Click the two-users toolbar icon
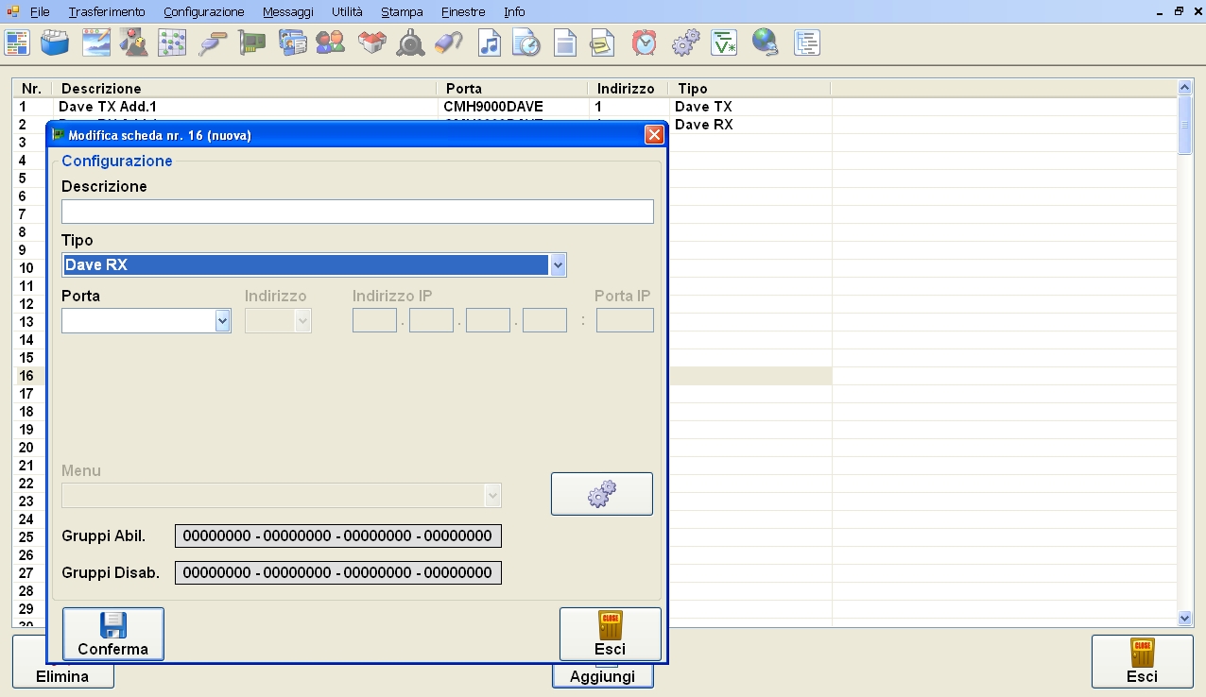This screenshot has width=1206, height=697. point(330,42)
